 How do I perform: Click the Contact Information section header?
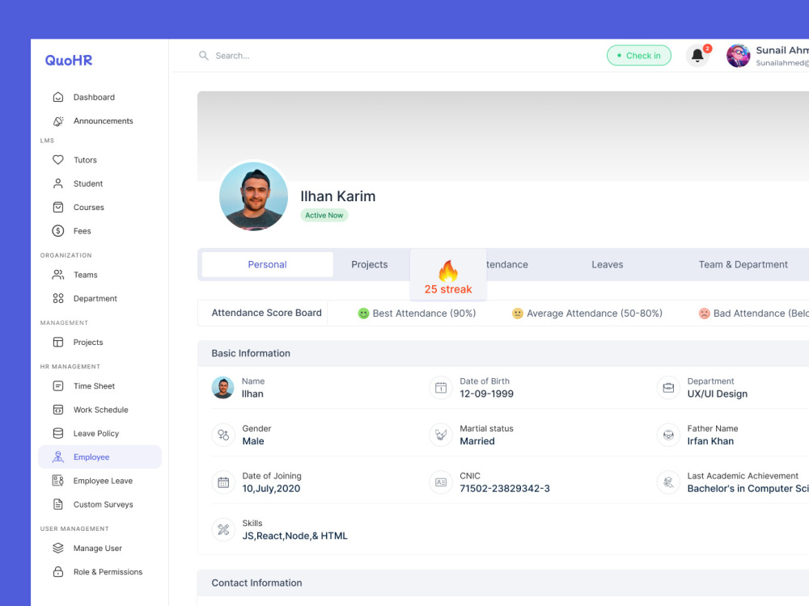(x=503, y=583)
